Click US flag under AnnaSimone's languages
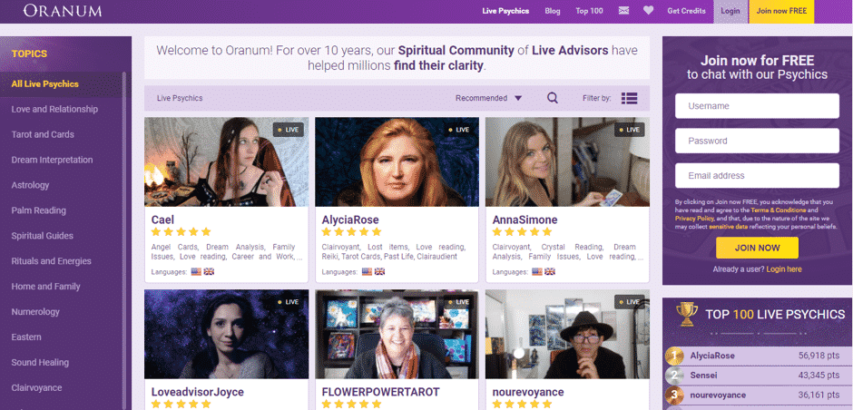 coord(537,271)
